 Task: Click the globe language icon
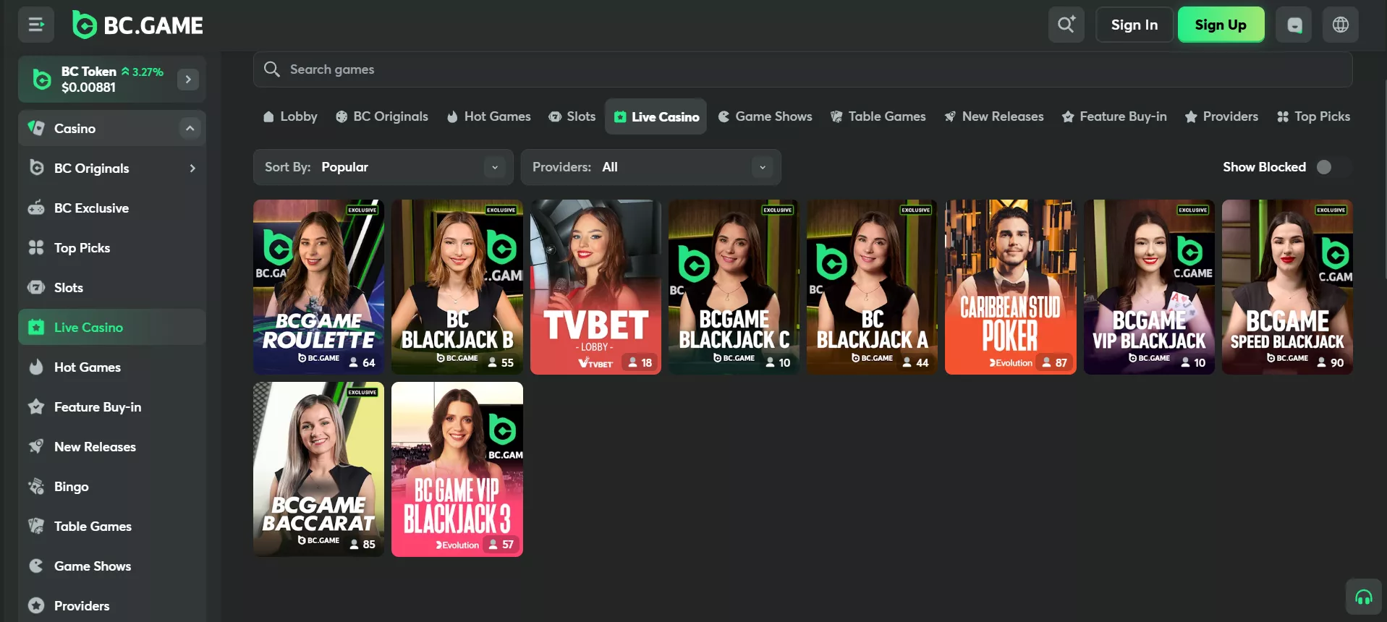(x=1340, y=25)
